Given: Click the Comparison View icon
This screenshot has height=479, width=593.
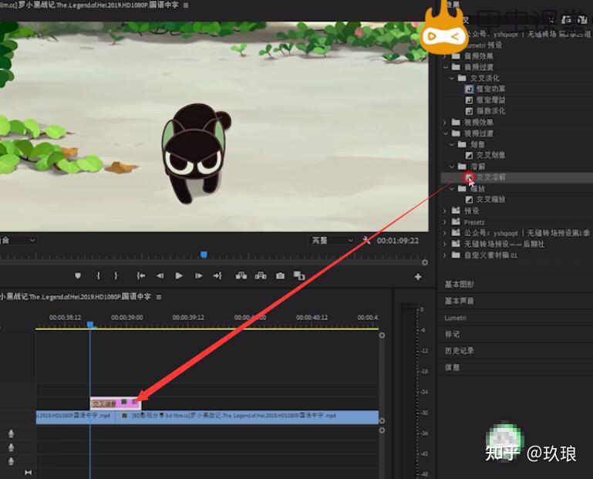Looking at the screenshot, I should 299,276.
